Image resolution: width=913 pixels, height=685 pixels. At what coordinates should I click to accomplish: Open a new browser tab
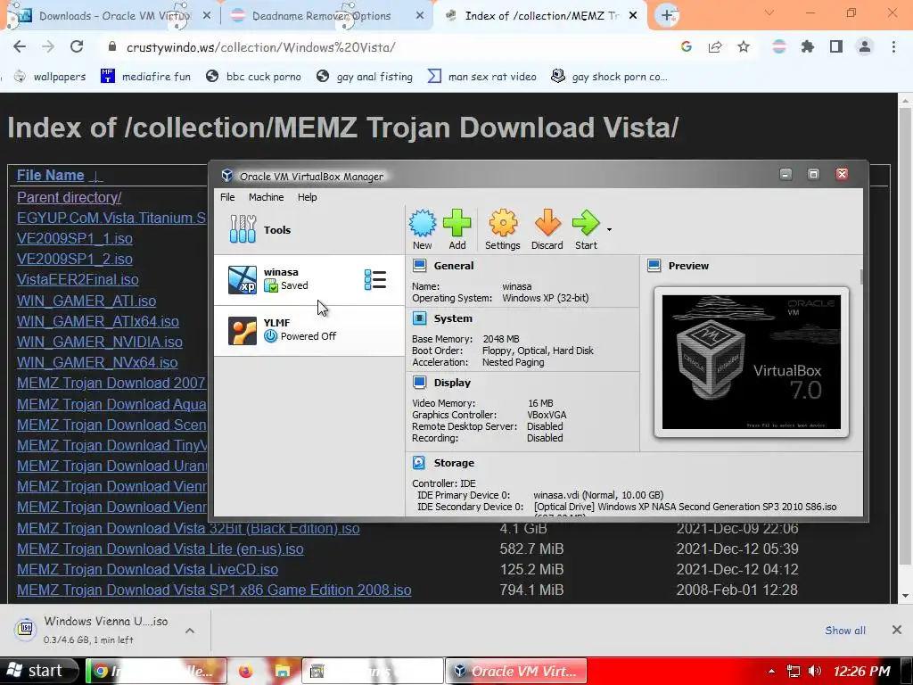[x=667, y=15]
